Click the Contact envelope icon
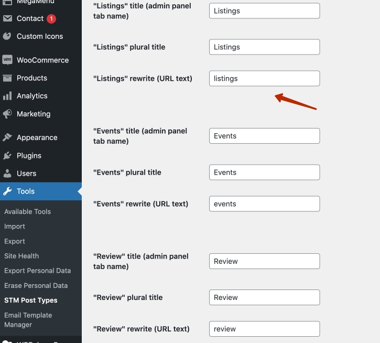 tap(7, 18)
